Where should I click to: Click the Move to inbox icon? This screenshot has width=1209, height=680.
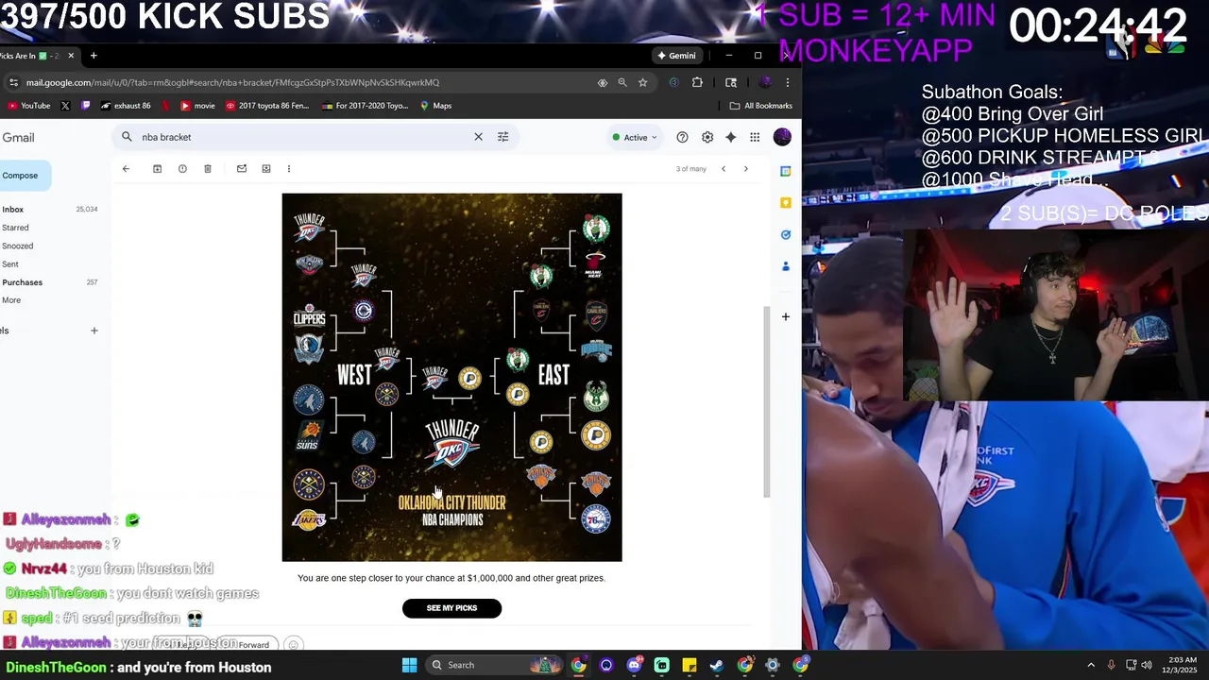coord(266,169)
